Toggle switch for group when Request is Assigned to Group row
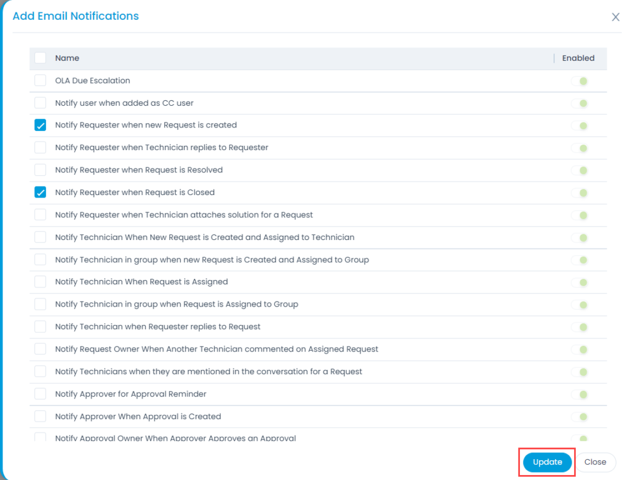 coord(580,305)
